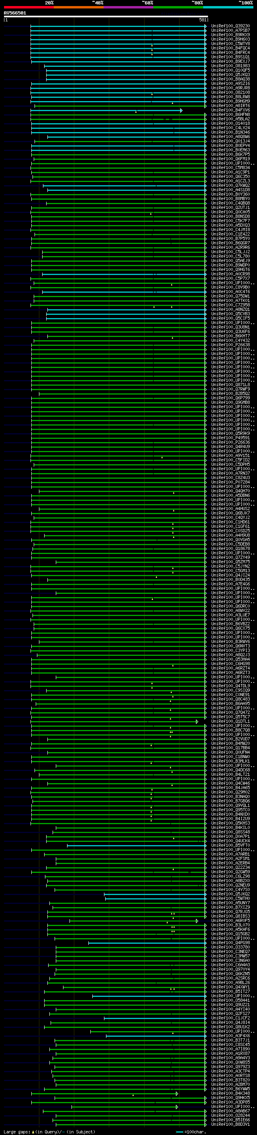Image resolution: width=257 pixels, height=1135 pixels.
Task: Select the UniRef100_P26638 label
Action: (230, 345)
